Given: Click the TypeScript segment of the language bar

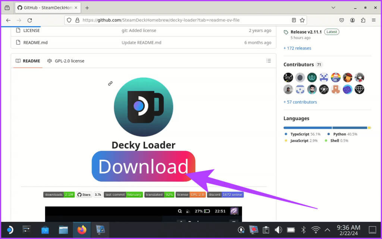Looking at the screenshot, I should coord(307,128).
